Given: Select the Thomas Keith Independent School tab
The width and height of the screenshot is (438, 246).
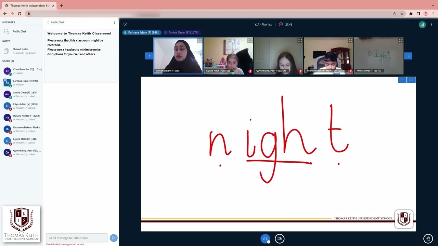Looking at the screenshot, I should (29, 5).
